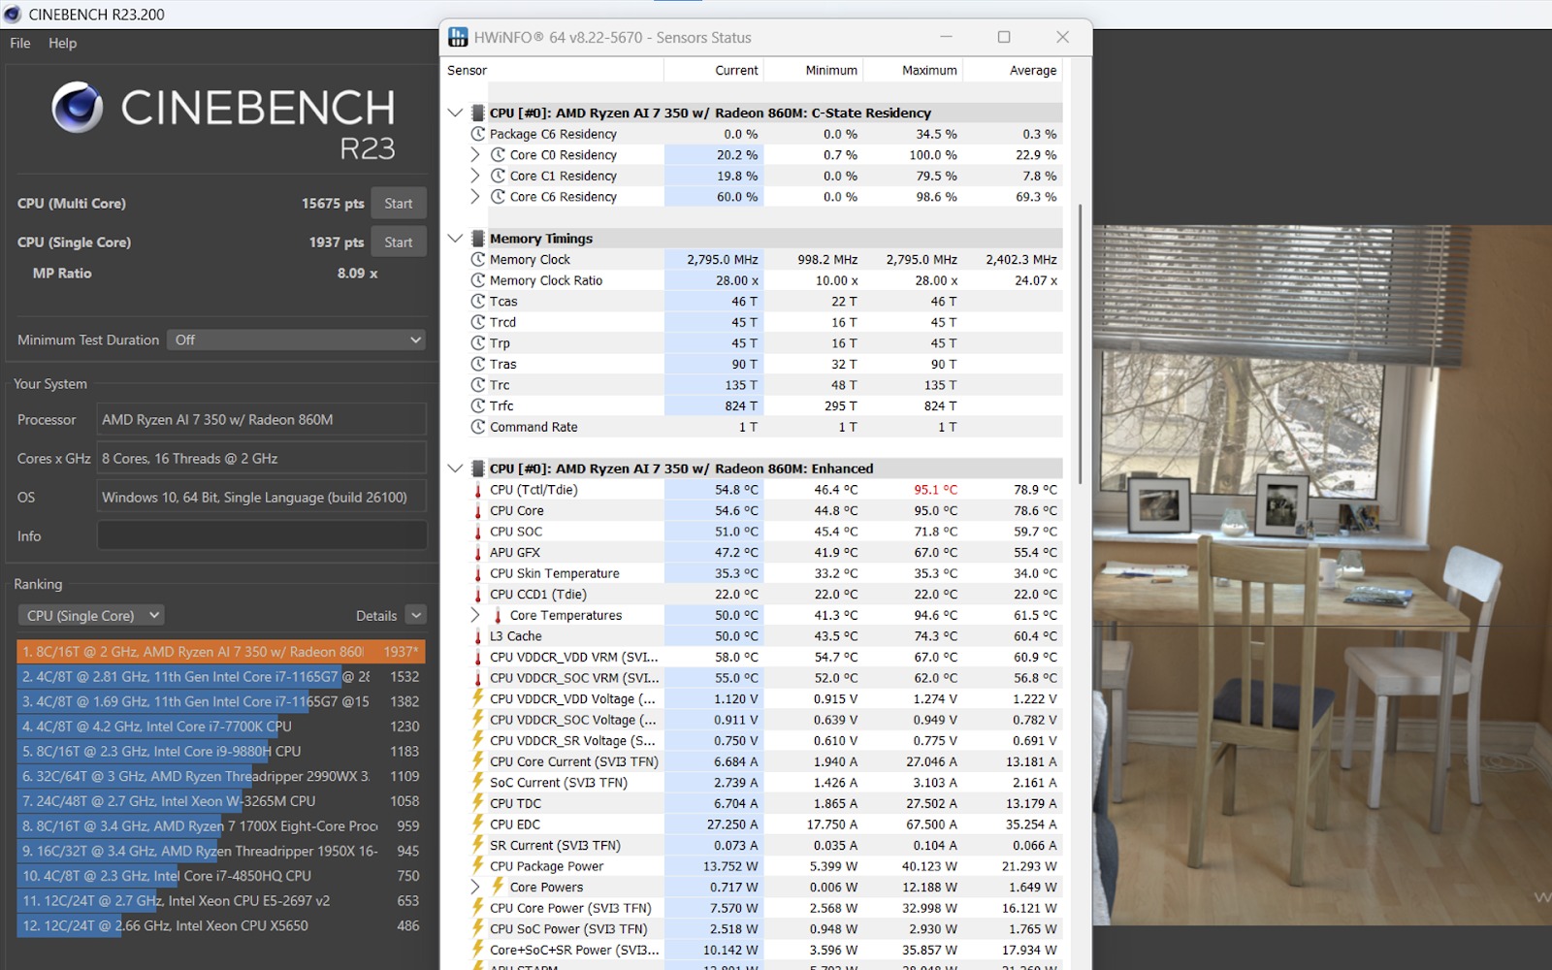The width and height of the screenshot is (1552, 970).
Task: Click the HWiNFO app icon in the title bar
Action: coord(458,38)
